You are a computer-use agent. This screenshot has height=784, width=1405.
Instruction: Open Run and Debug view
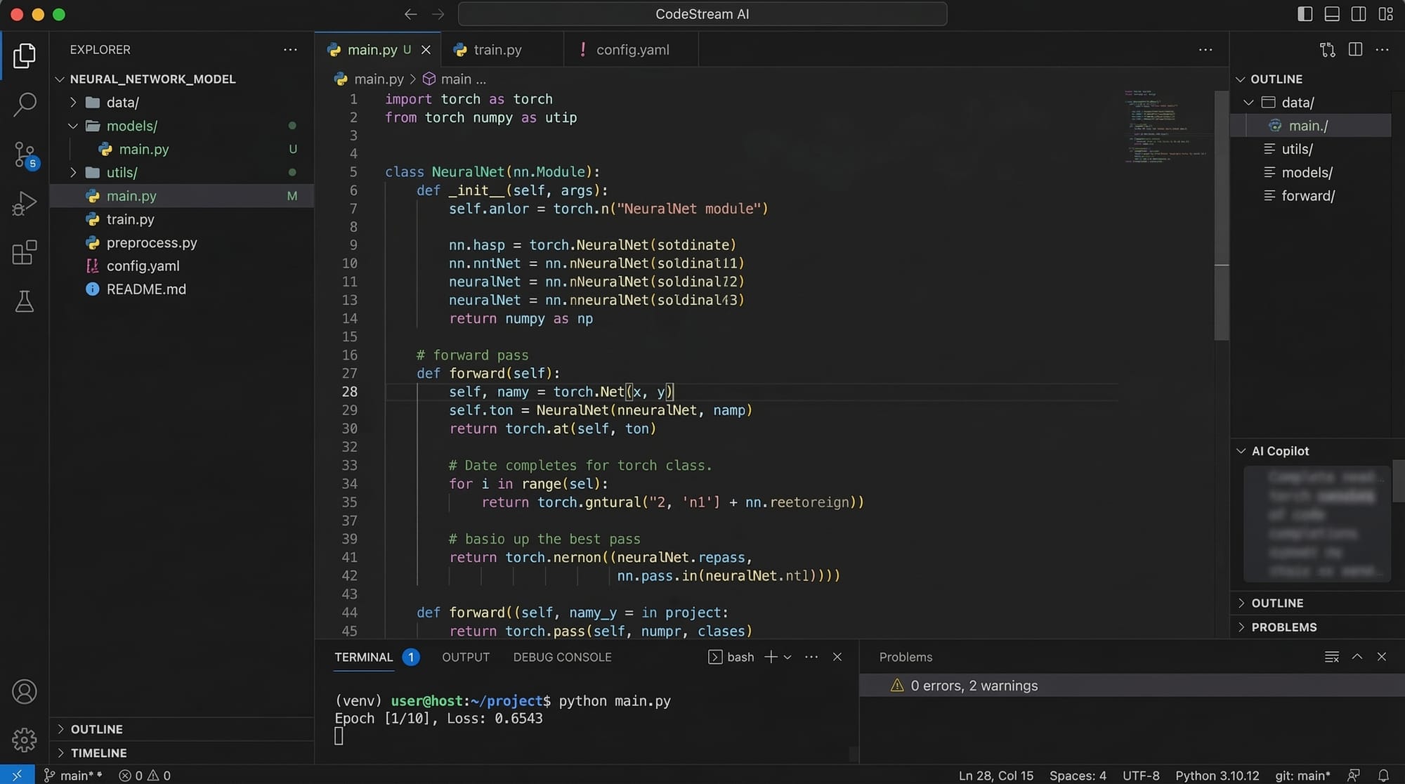[25, 204]
